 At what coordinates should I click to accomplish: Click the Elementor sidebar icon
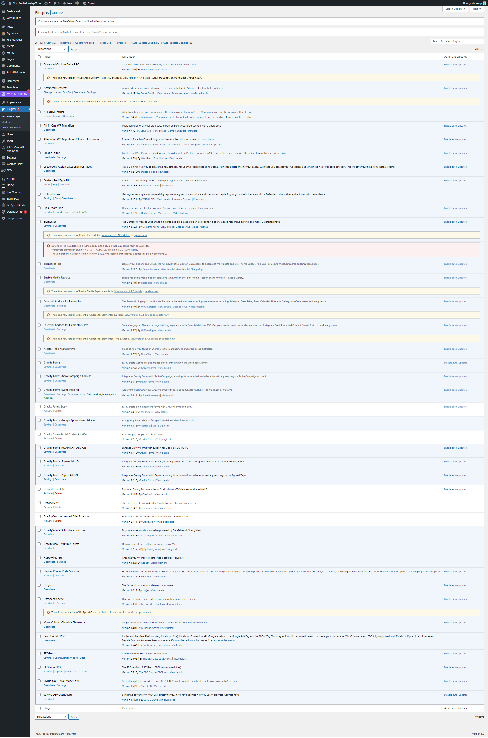[x=3, y=81]
